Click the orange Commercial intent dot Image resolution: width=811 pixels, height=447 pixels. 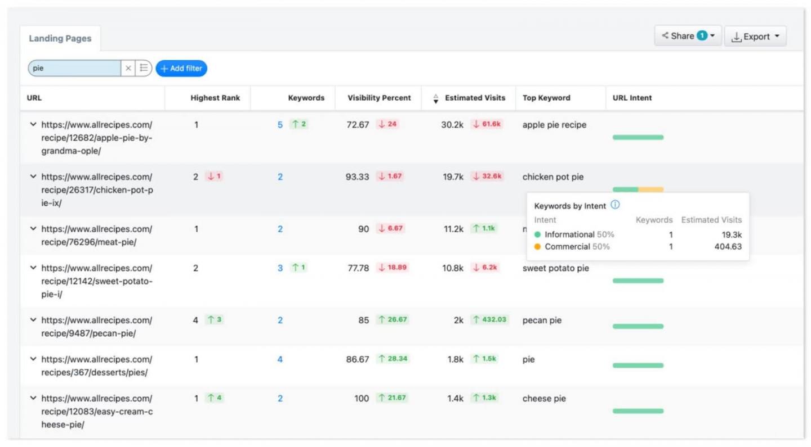pyautogui.click(x=538, y=247)
